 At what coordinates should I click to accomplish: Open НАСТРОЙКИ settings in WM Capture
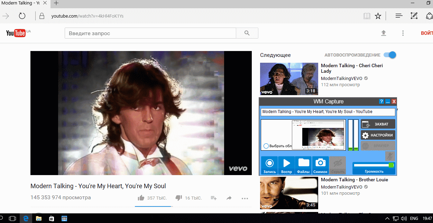(378, 135)
